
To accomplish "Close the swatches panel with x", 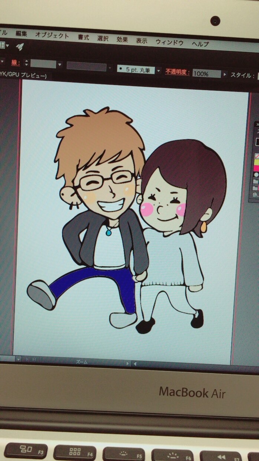I will [258, 125].
